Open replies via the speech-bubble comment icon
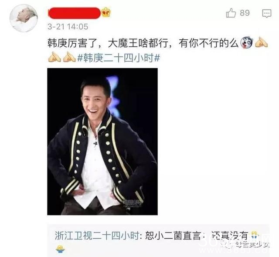Screen dimensions: 279x257 point(267,14)
